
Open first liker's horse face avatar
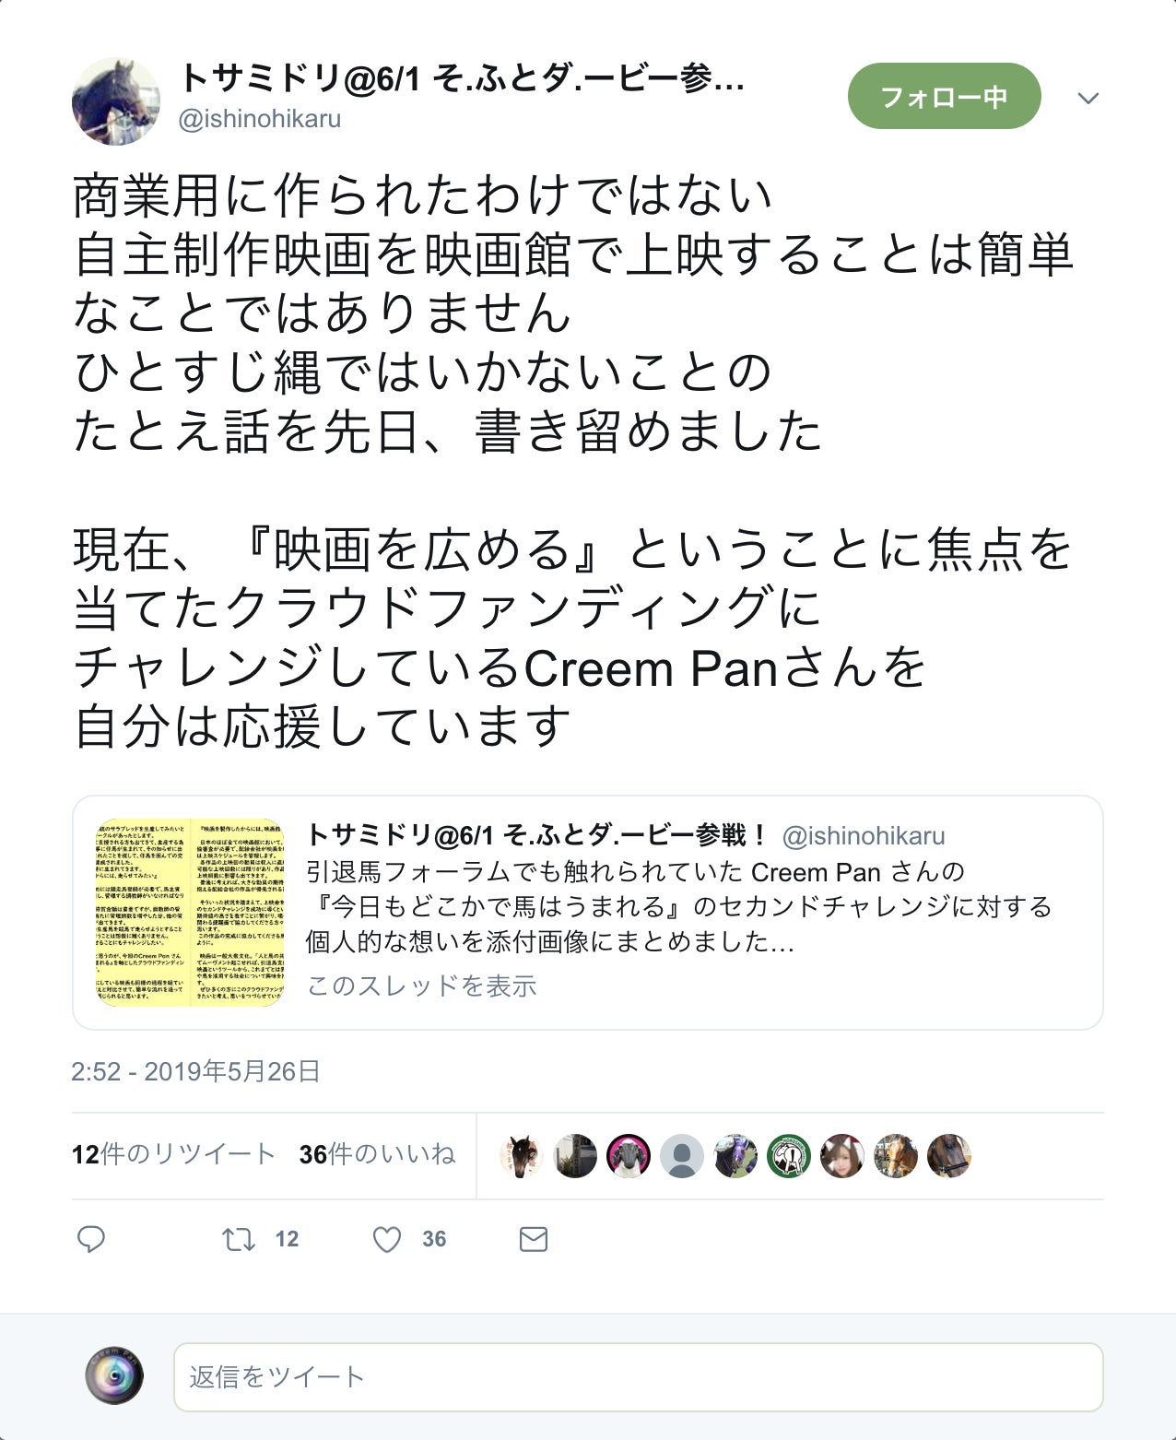tap(522, 1155)
